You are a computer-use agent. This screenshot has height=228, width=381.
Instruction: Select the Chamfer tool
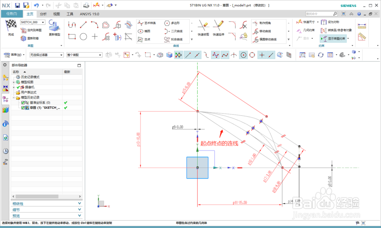[232, 36]
